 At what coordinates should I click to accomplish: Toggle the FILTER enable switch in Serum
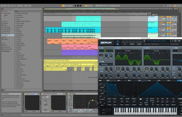click(173, 48)
